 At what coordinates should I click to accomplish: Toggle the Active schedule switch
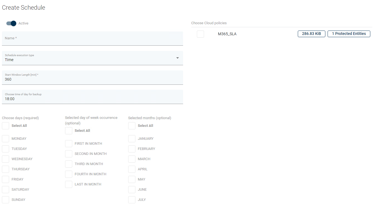(11, 23)
